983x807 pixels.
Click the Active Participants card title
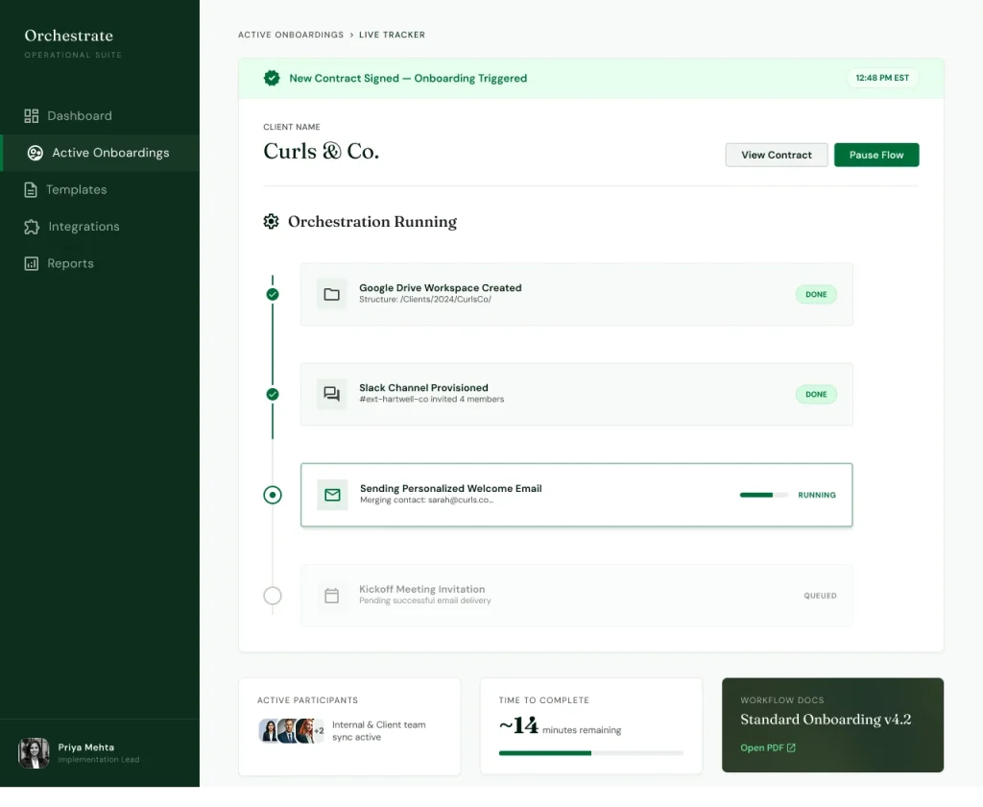tap(308, 700)
